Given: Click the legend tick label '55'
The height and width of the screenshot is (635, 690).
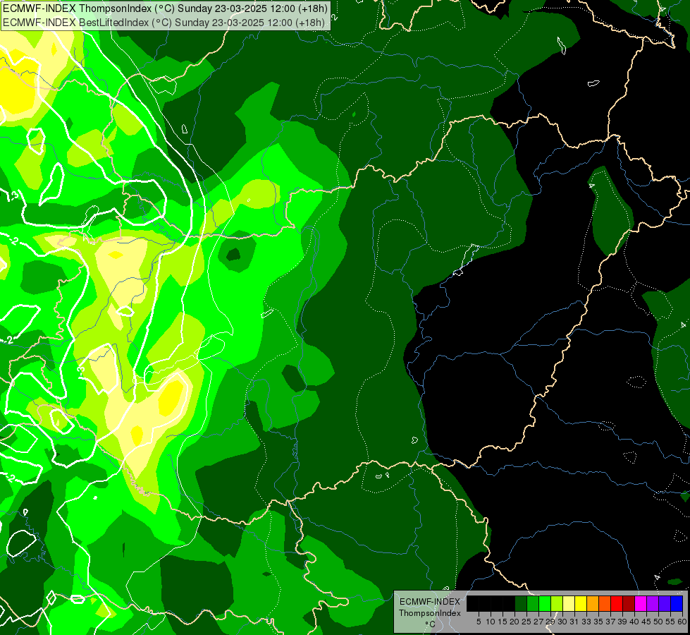Looking at the screenshot, I should [670, 622].
